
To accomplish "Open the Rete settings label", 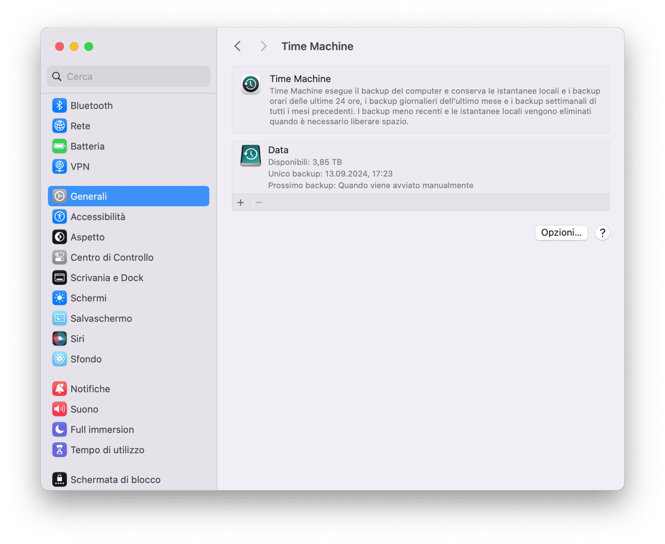I will [80, 126].
